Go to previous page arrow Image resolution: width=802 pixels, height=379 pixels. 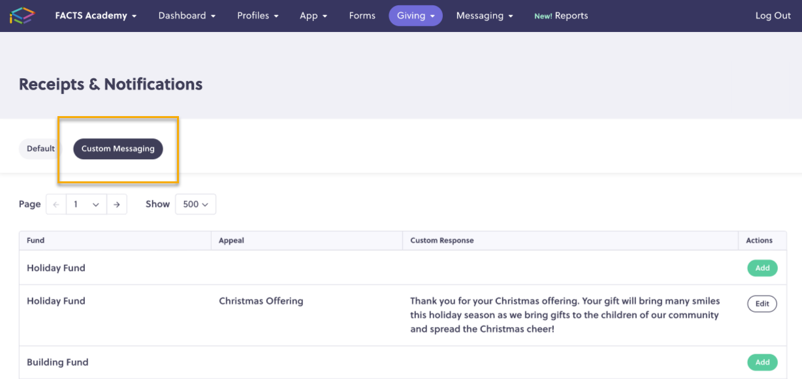(56, 204)
